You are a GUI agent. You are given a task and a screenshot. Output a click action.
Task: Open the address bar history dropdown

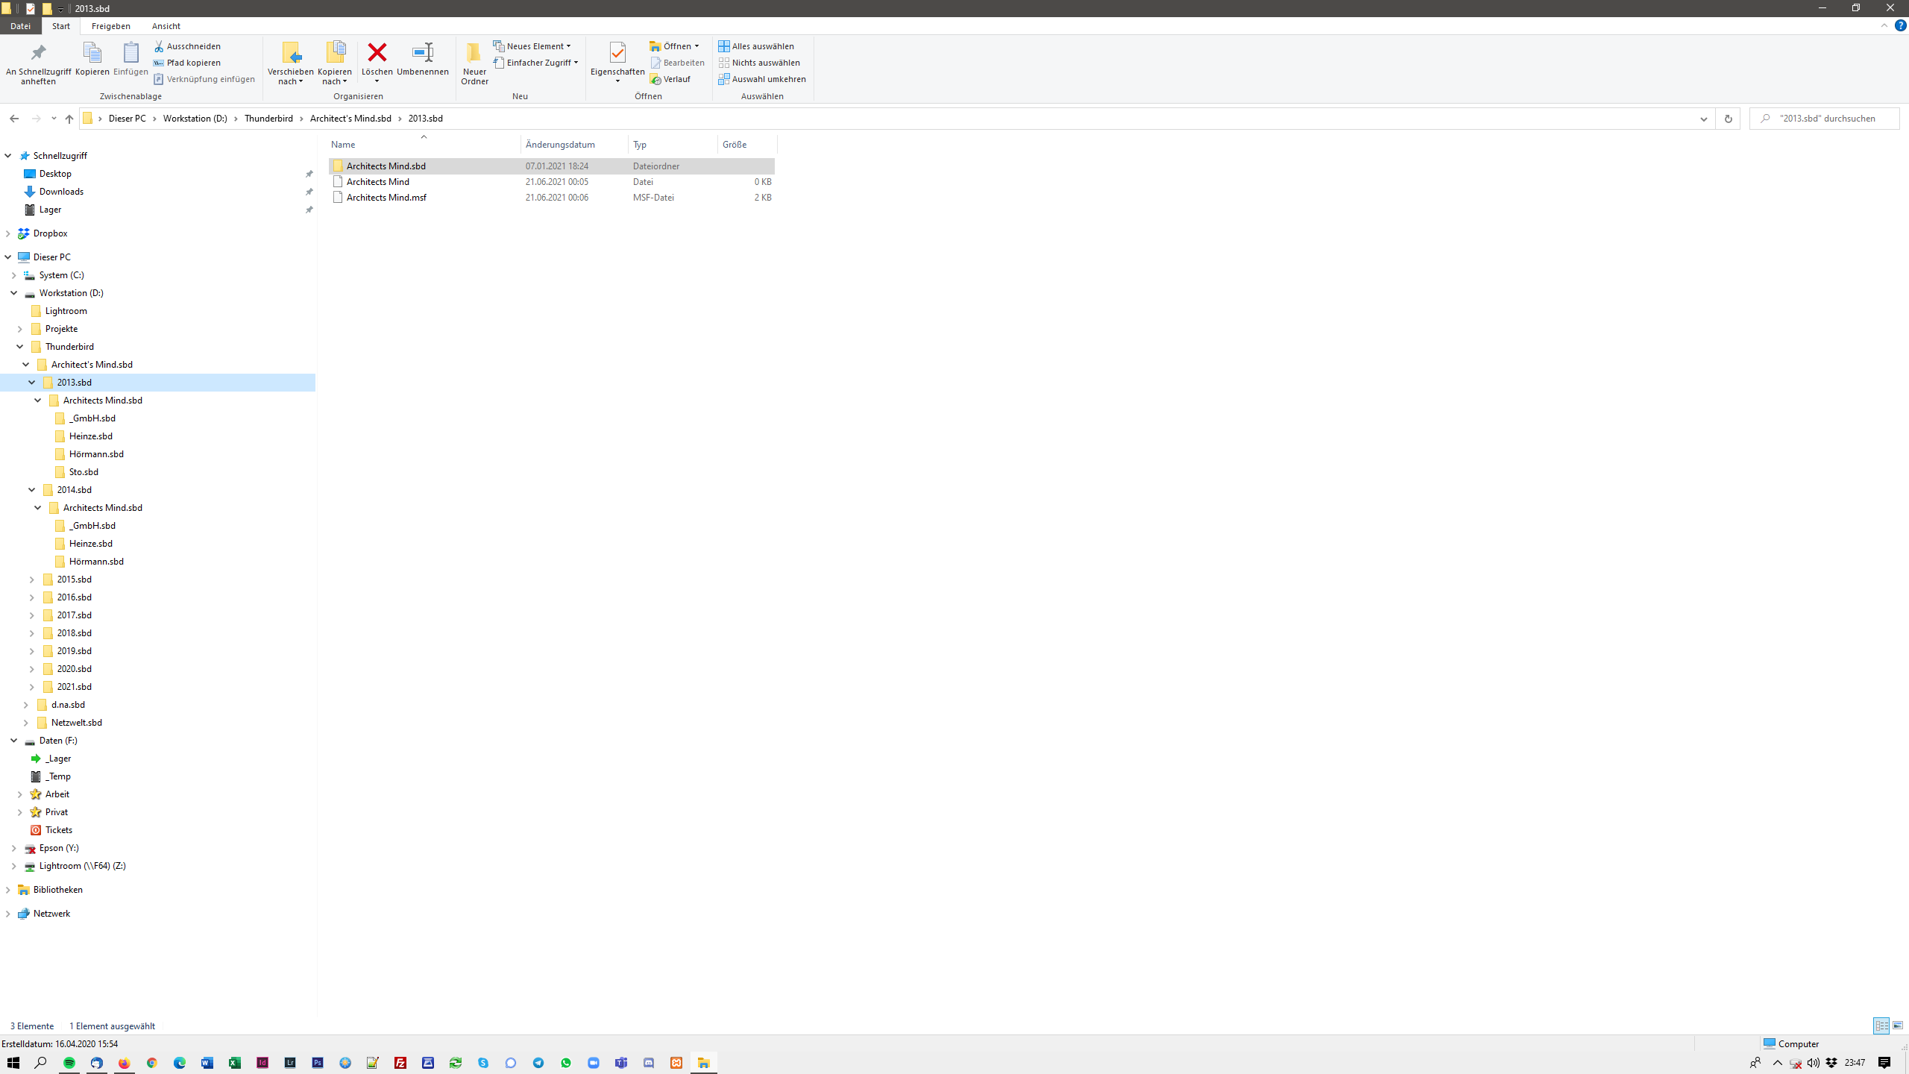(x=1703, y=119)
